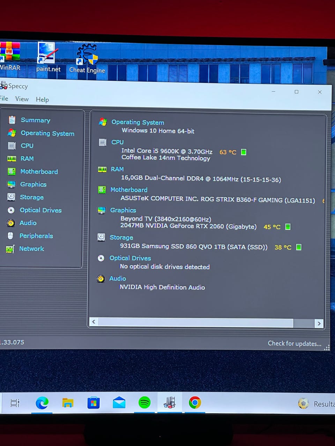Select Summary in the sidebar
The image size is (335, 446).
tap(36, 120)
